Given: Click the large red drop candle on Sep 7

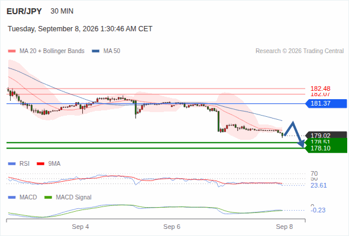Looking at the screenshot, I should point(218,121).
